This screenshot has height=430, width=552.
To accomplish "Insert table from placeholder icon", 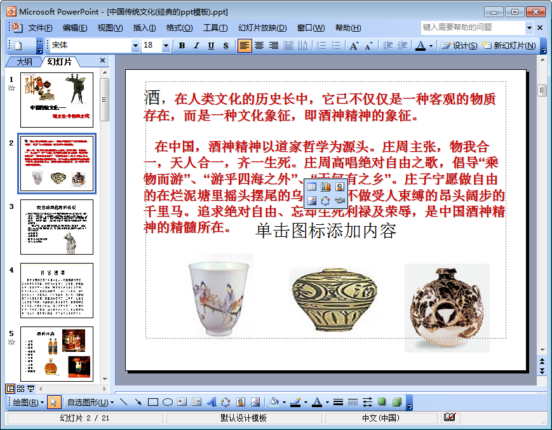I will (x=312, y=187).
